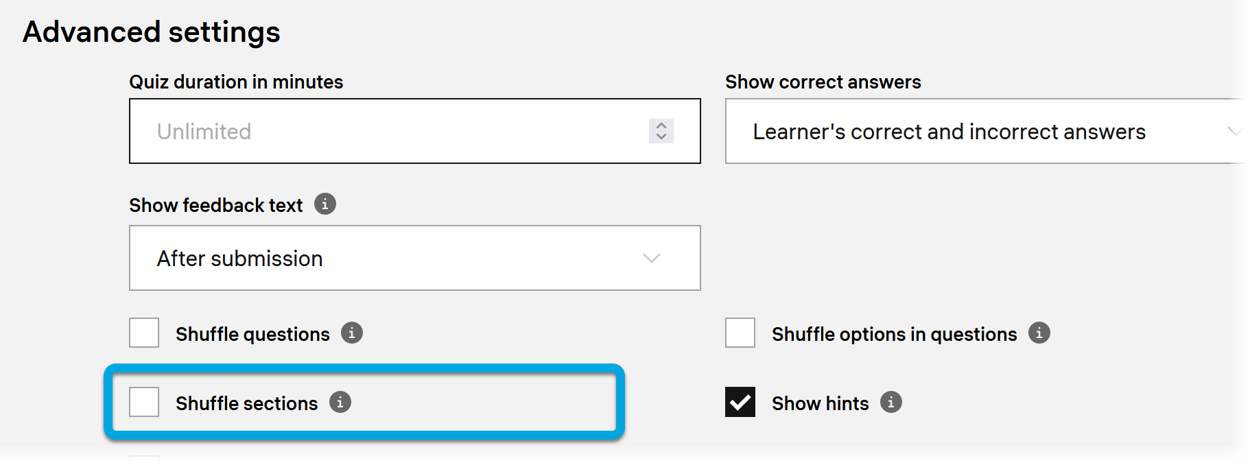
Task: Open the After submission feedback dropdown
Action: 414,259
